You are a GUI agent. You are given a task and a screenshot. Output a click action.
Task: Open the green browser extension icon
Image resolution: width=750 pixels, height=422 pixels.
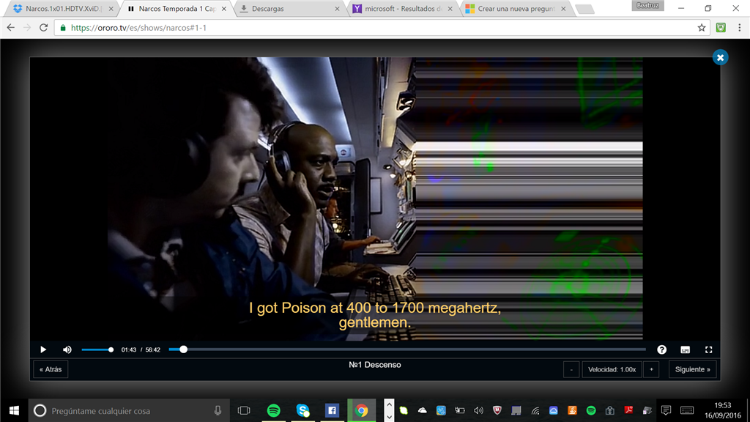tap(721, 28)
